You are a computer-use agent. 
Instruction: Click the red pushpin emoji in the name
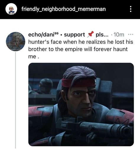[91, 34]
